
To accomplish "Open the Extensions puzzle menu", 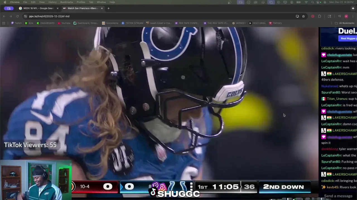I will [320, 16].
